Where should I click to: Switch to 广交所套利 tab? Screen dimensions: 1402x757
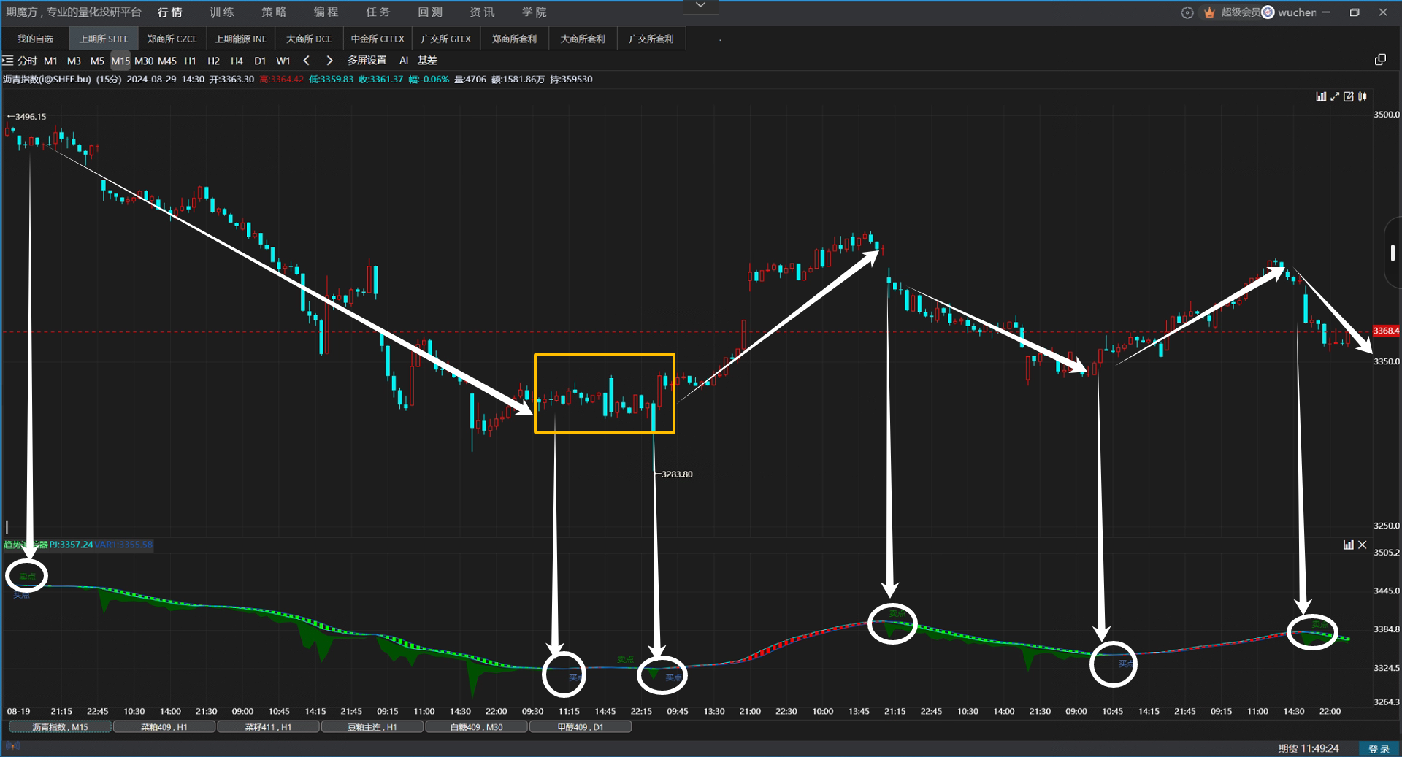click(x=651, y=39)
